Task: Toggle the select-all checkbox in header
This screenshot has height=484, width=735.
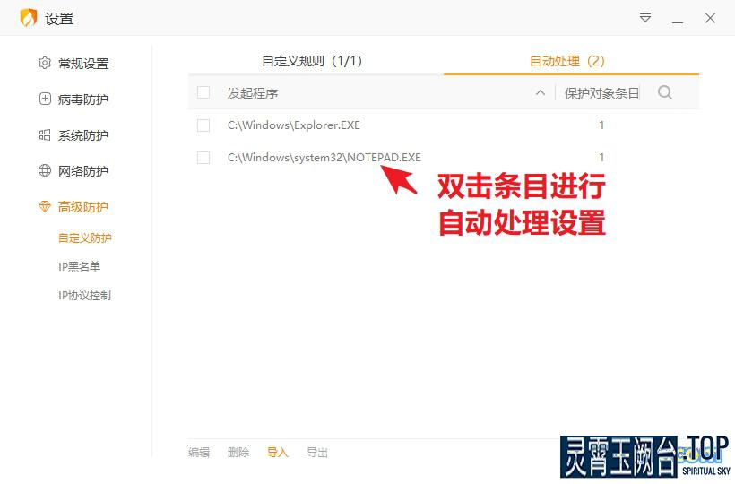Action: pos(203,92)
